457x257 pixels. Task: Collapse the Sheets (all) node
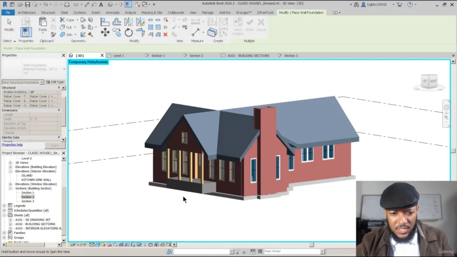(x=4, y=215)
